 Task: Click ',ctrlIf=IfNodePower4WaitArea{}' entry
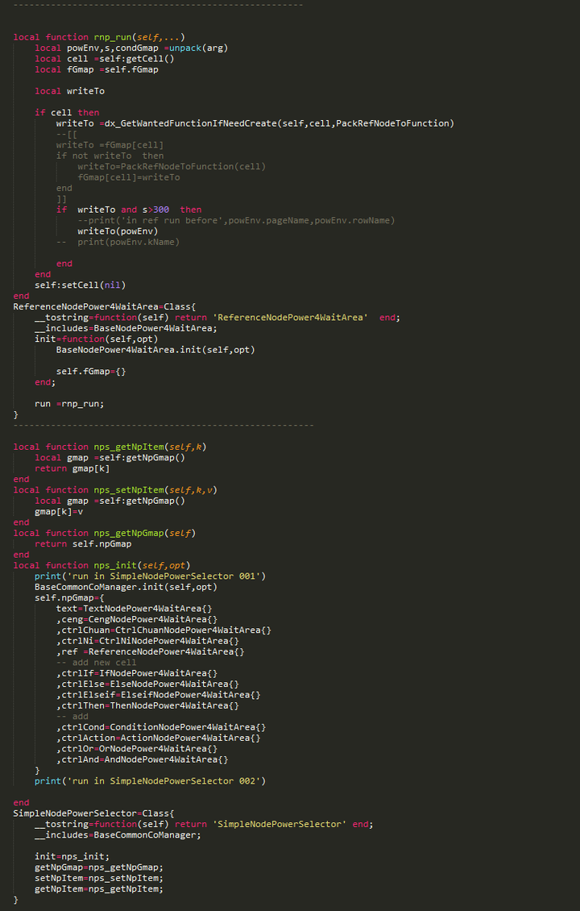[137, 673]
